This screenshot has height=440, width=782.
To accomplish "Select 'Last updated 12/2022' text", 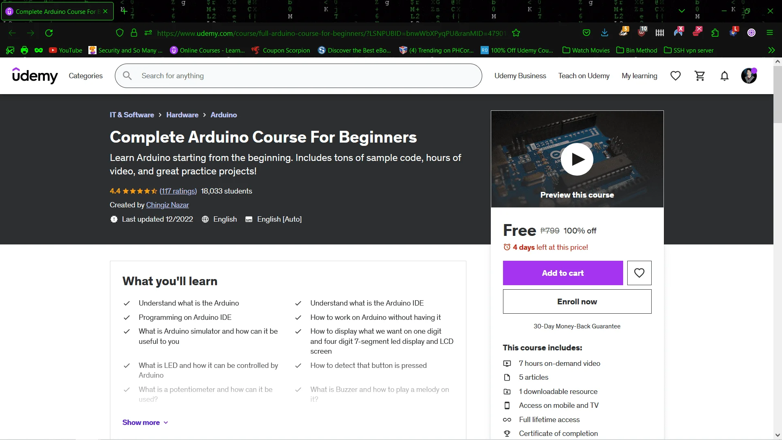I will [x=157, y=219].
